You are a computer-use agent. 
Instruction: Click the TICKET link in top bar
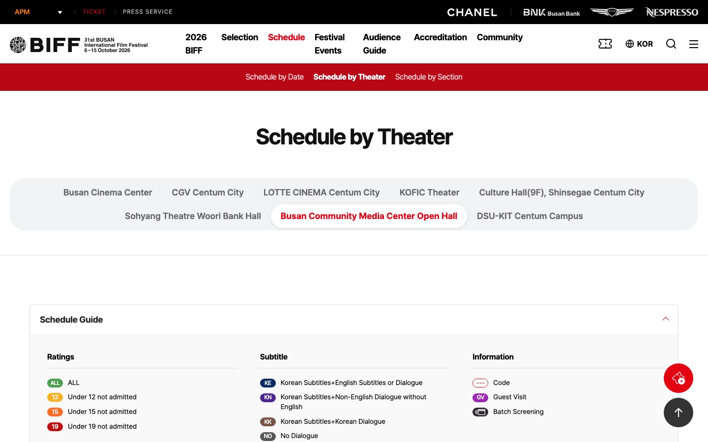click(x=94, y=12)
